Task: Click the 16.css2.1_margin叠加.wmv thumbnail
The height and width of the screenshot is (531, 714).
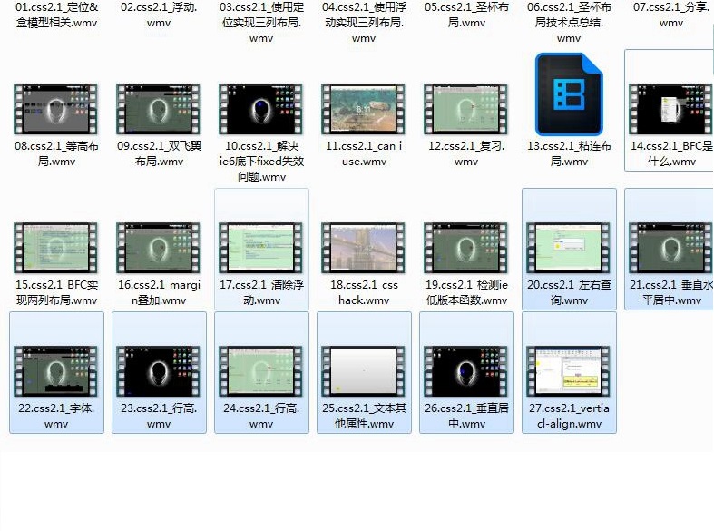Action: pyautogui.click(x=159, y=248)
